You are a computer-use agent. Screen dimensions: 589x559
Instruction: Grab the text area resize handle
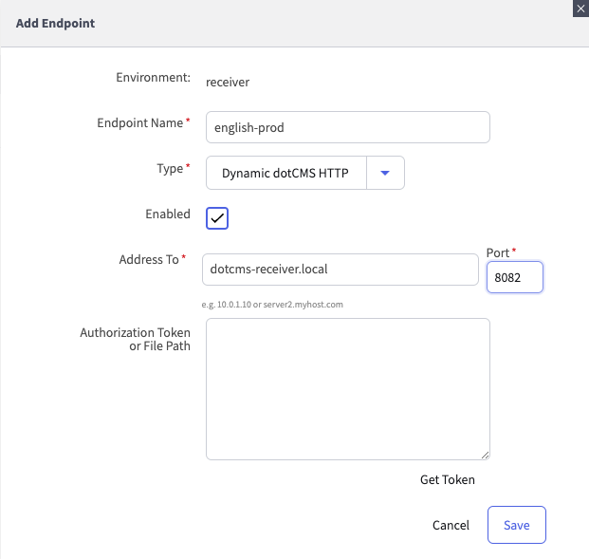click(x=485, y=456)
